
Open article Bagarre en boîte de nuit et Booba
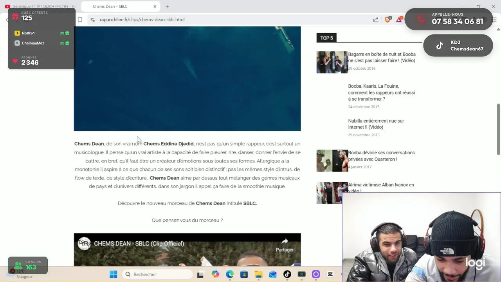(382, 58)
